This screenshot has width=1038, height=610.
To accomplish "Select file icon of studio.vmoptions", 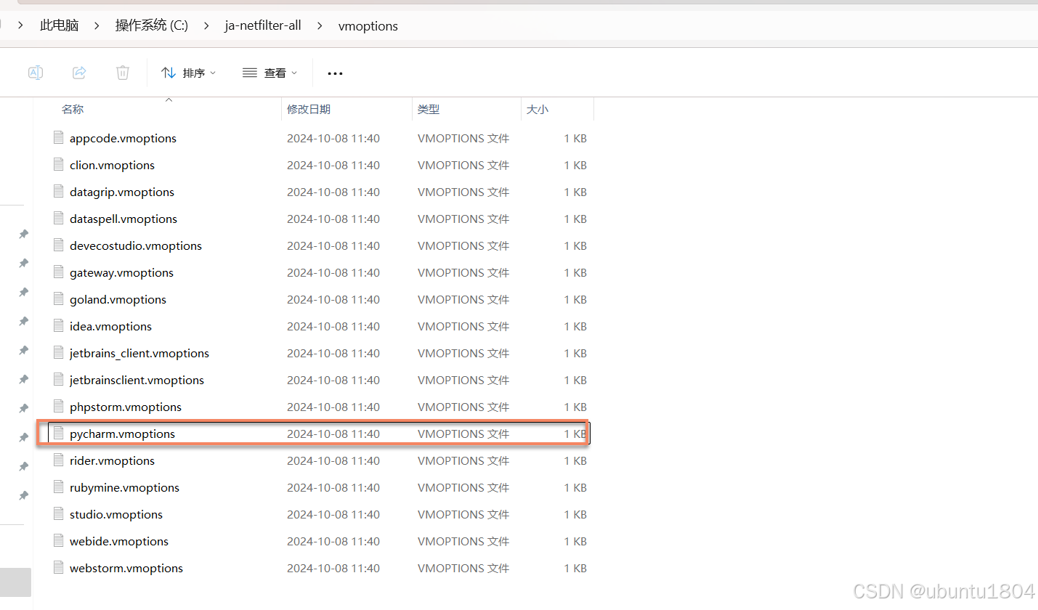I will [59, 513].
